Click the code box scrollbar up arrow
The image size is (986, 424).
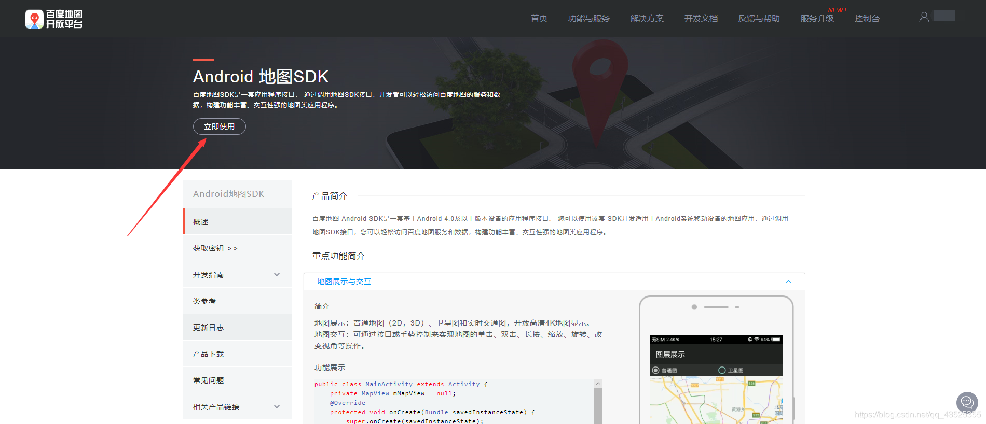pos(598,384)
